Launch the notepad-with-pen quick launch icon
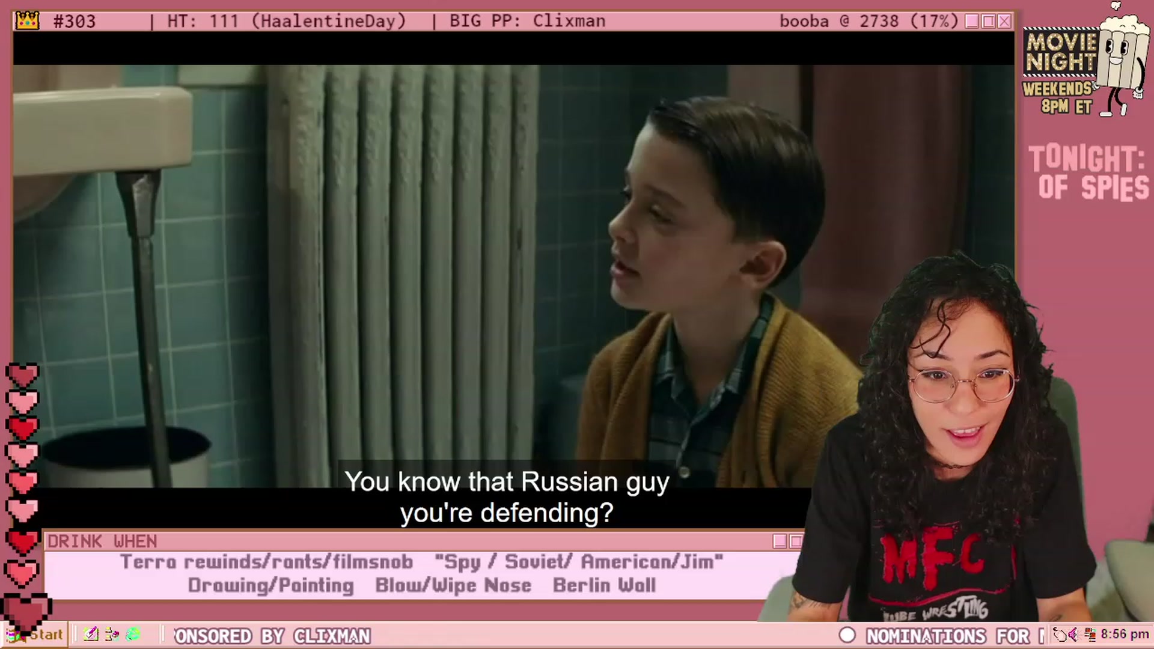 (x=91, y=634)
